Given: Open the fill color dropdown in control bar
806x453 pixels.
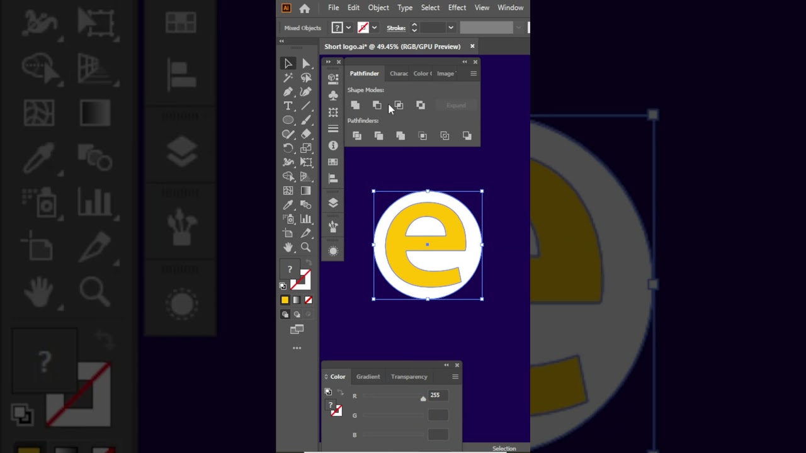Looking at the screenshot, I should pyautogui.click(x=348, y=28).
